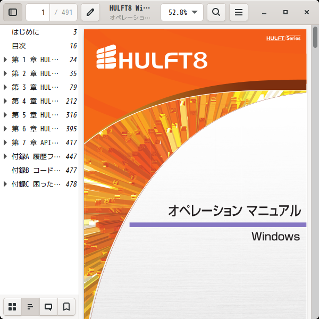Viewport: 319px width, 319px height.
Task: Click the vertical scrollbar thumb
Action: coord(315,37)
